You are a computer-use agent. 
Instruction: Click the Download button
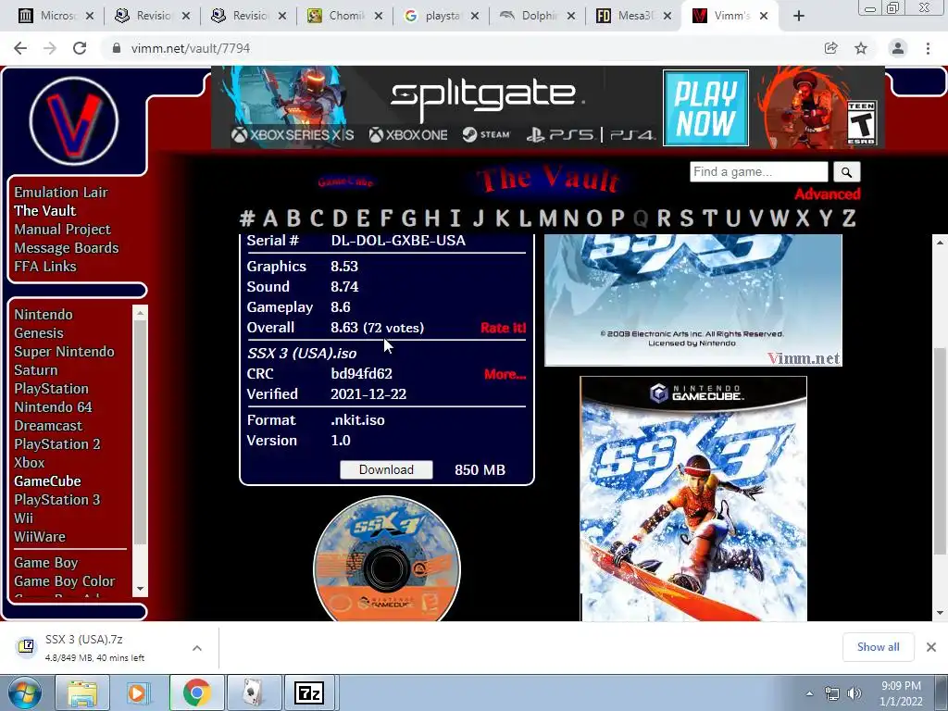tap(386, 469)
